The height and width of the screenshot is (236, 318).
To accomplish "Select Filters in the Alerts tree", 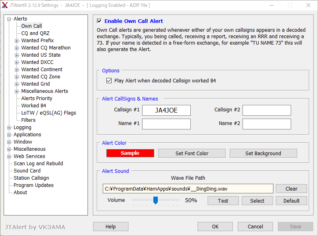I will 29,120.
